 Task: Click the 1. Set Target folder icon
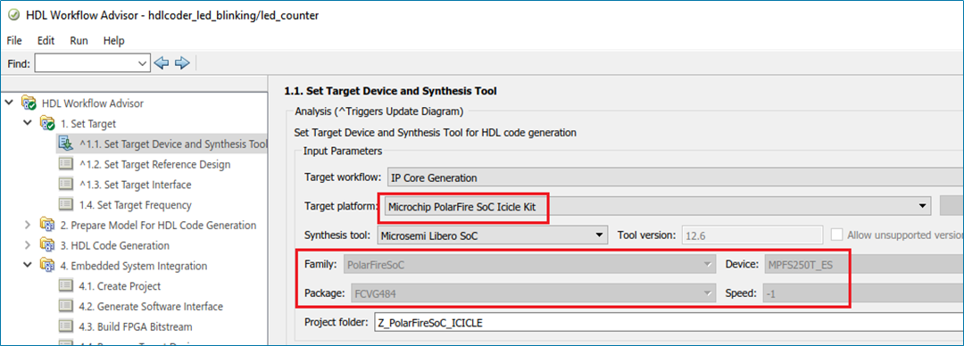click(x=47, y=123)
